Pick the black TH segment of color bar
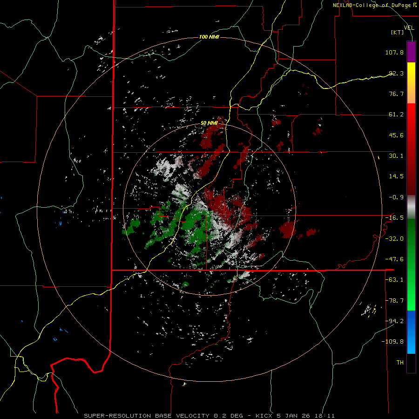This screenshot has height=419, width=419. click(x=411, y=363)
